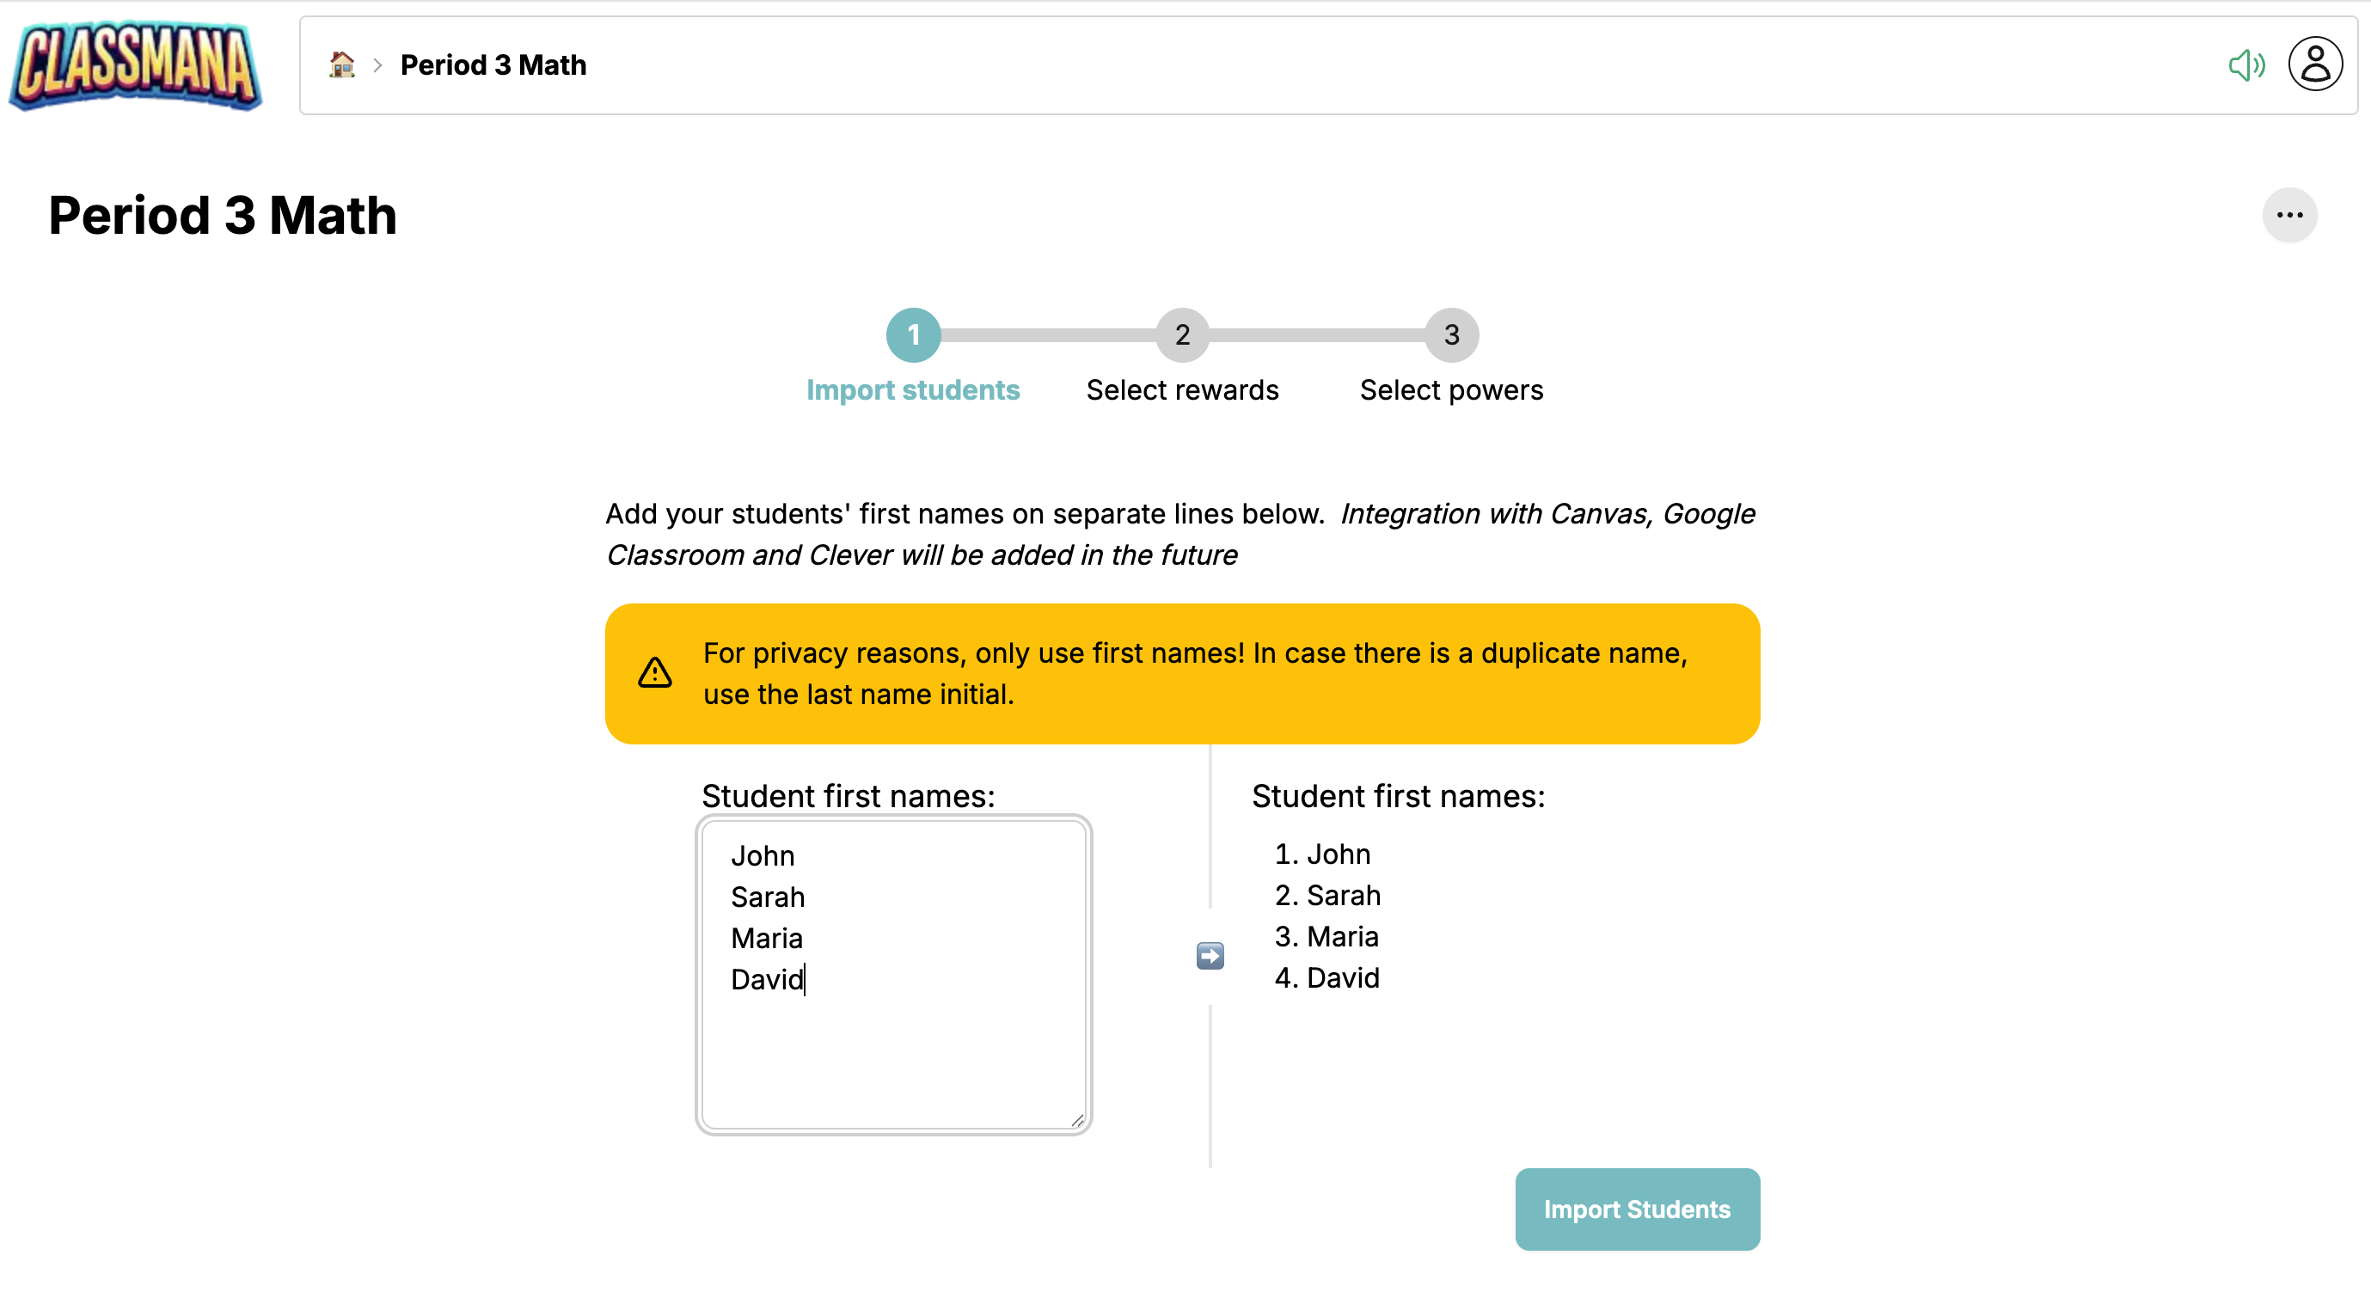Click the text area resize handle
Screen dimensions: 2371x1298
[1076, 1120]
